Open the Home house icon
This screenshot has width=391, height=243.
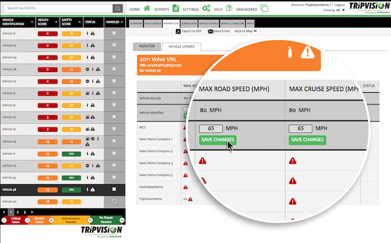(147, 9)
